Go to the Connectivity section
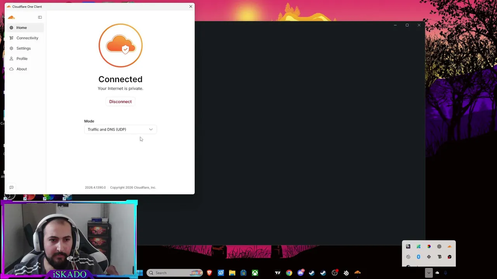This screenshot has width=497, height=279. (25, 38)
